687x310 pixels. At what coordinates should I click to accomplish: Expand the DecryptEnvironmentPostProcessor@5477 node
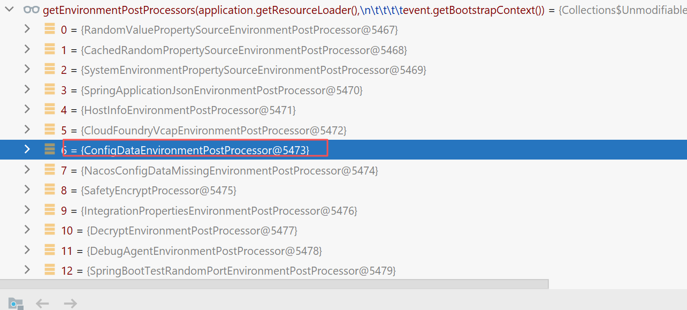pyautogui.click(x=27, y=230)
